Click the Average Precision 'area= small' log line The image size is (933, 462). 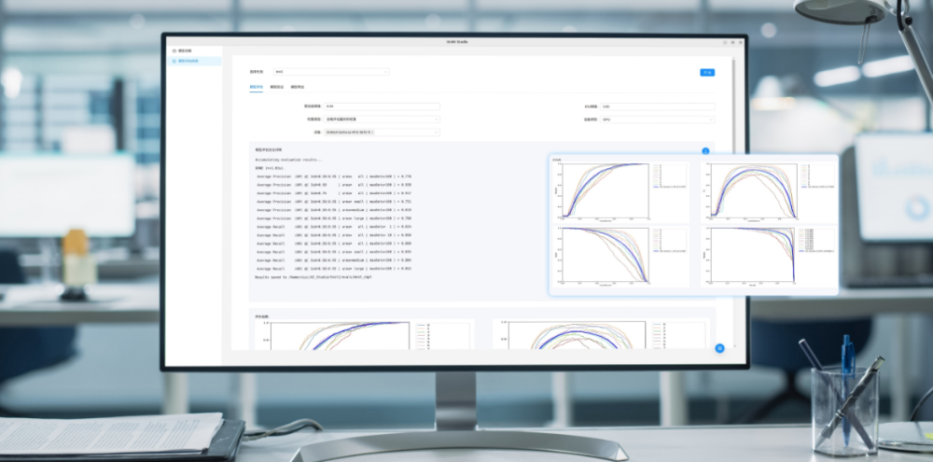(334, 202)
